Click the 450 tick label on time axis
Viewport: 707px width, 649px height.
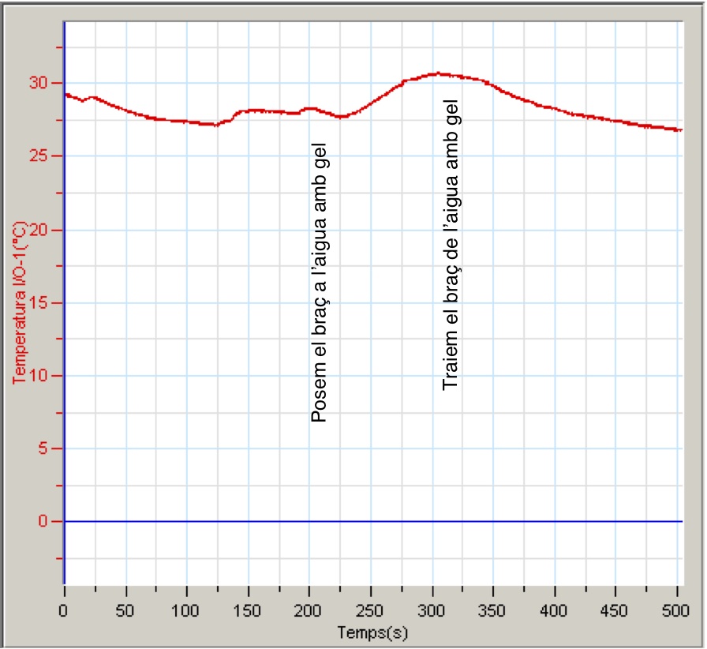pos(615,611)
